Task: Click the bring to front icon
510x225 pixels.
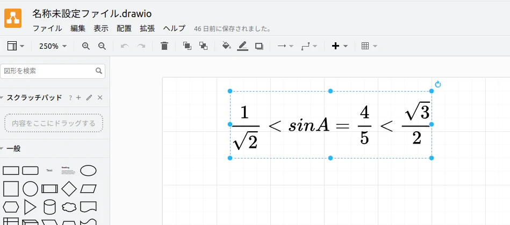Action: [x=187, y=46]
